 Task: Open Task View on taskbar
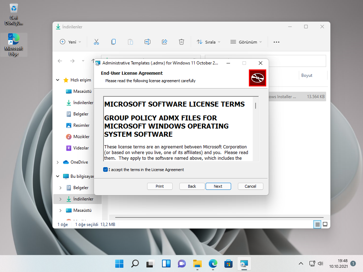point(150,263)
